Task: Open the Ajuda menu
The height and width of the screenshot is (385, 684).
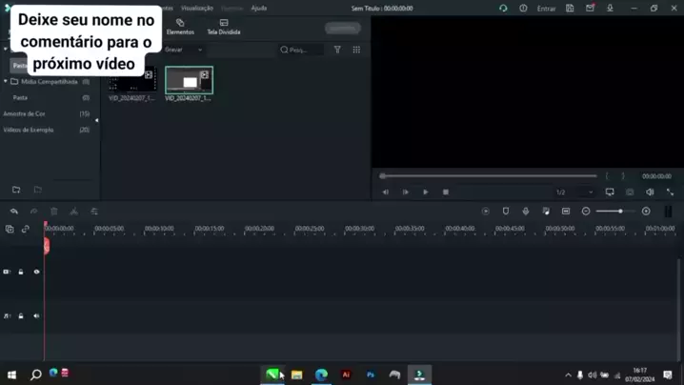Action: pyautogui.click(x=259, y=8)
